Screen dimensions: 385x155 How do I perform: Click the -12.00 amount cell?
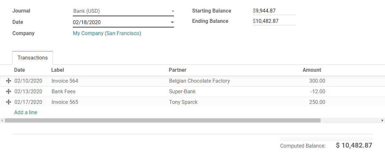pos(318,92)
